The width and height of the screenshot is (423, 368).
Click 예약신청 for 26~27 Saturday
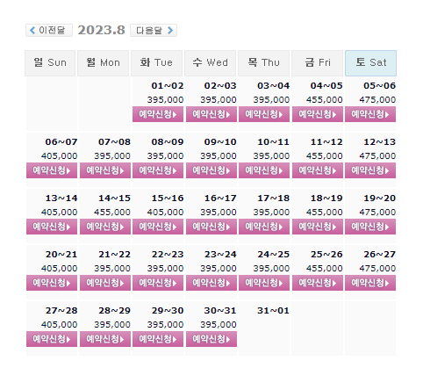click(x=370, y=283)
